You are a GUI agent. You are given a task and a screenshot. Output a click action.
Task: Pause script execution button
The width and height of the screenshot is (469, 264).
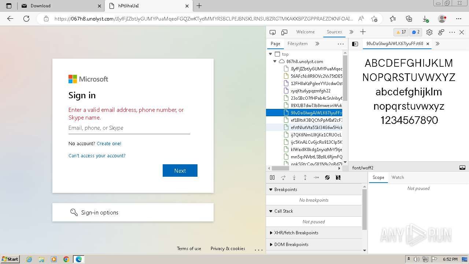272,177
